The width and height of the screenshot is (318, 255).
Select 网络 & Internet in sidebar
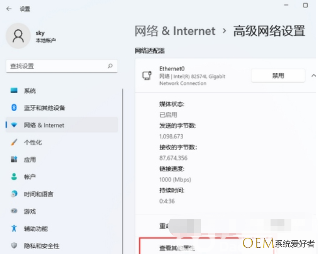[x=44, y=125]
